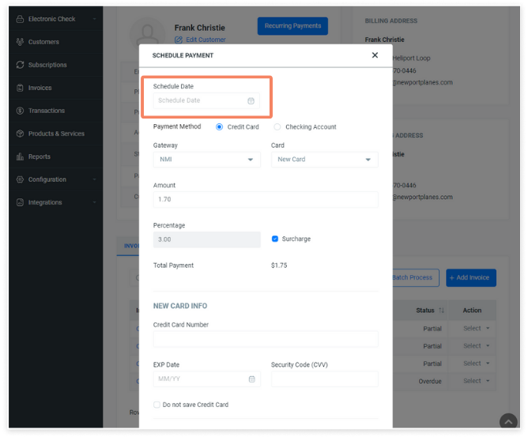Click the Add Invoice button
This screenshot has height=437, width=528.
[x=471, y=277]
